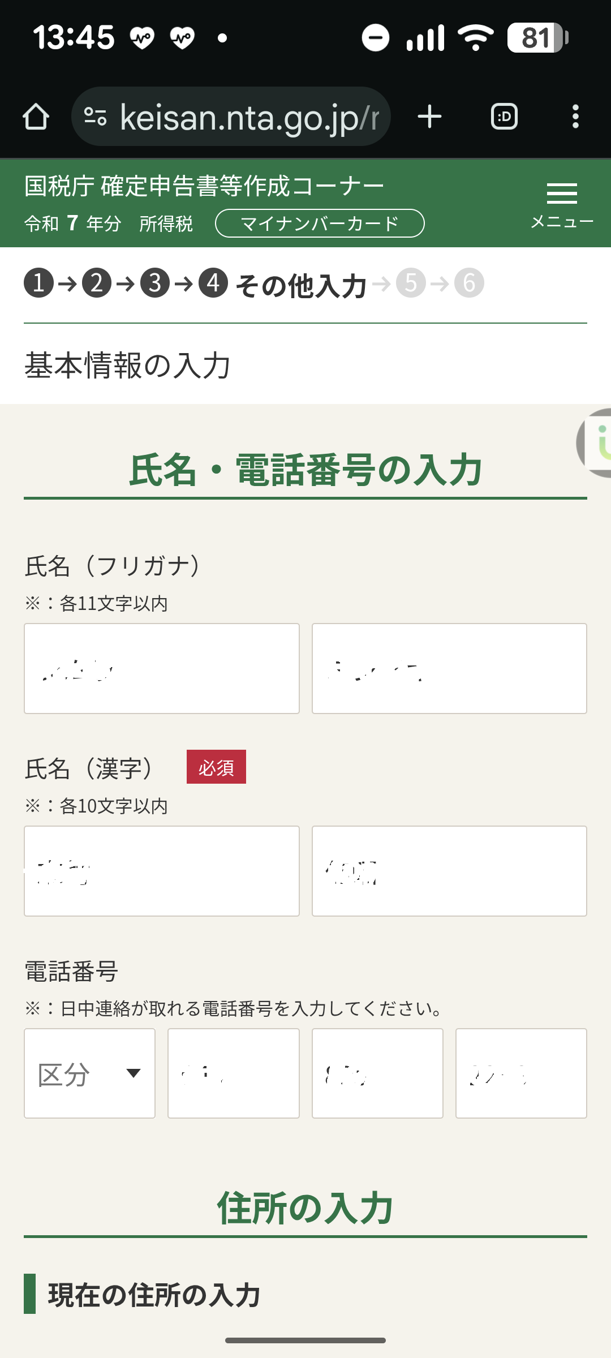Go back to step 1 circle
The image size is (611, 1358).
(x=38, y=283)
